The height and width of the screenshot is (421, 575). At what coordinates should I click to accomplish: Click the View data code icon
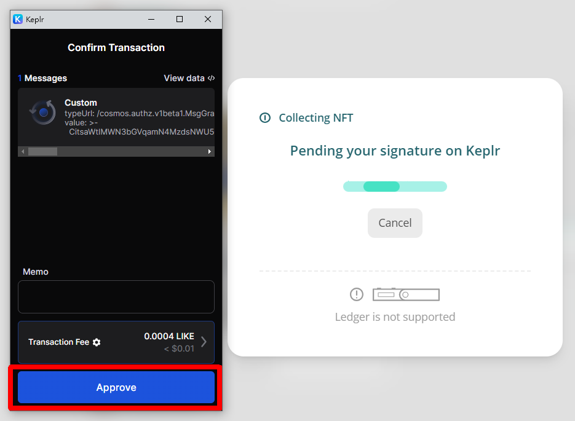(x=211, y=78)
